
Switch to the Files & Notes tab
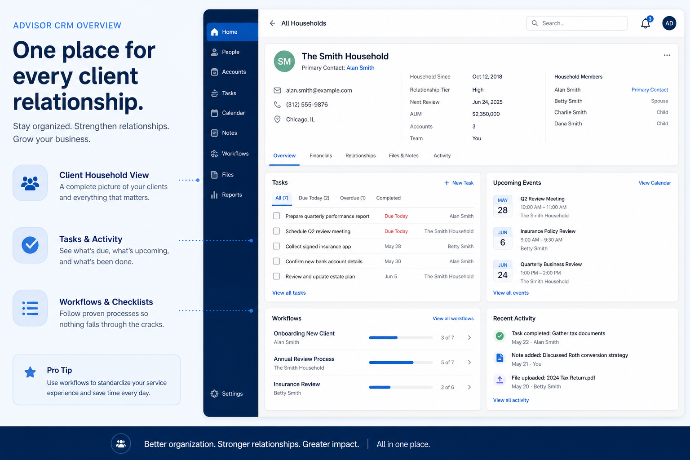pyautogui.click(x=403, y=156)
